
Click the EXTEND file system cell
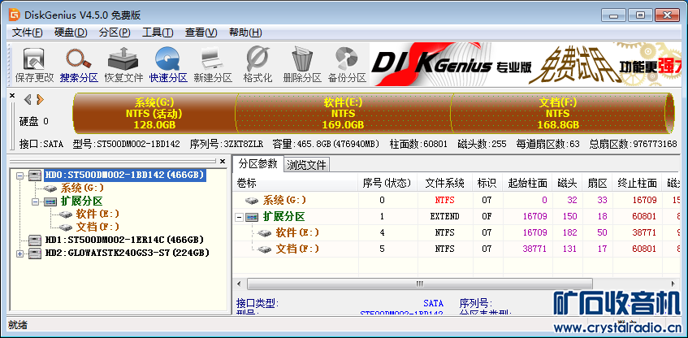[x=444, y=216]
